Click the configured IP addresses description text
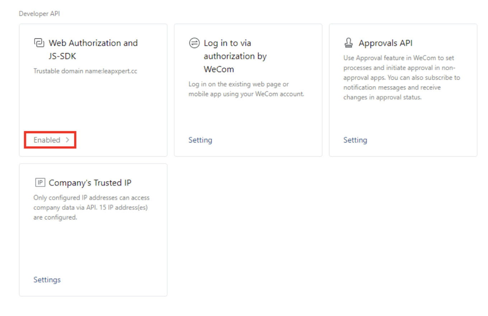This screenshot has width=488, height=316. (91, 208)
